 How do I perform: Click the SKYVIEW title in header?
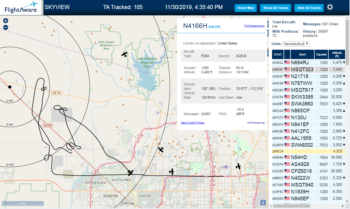(57, 7)
